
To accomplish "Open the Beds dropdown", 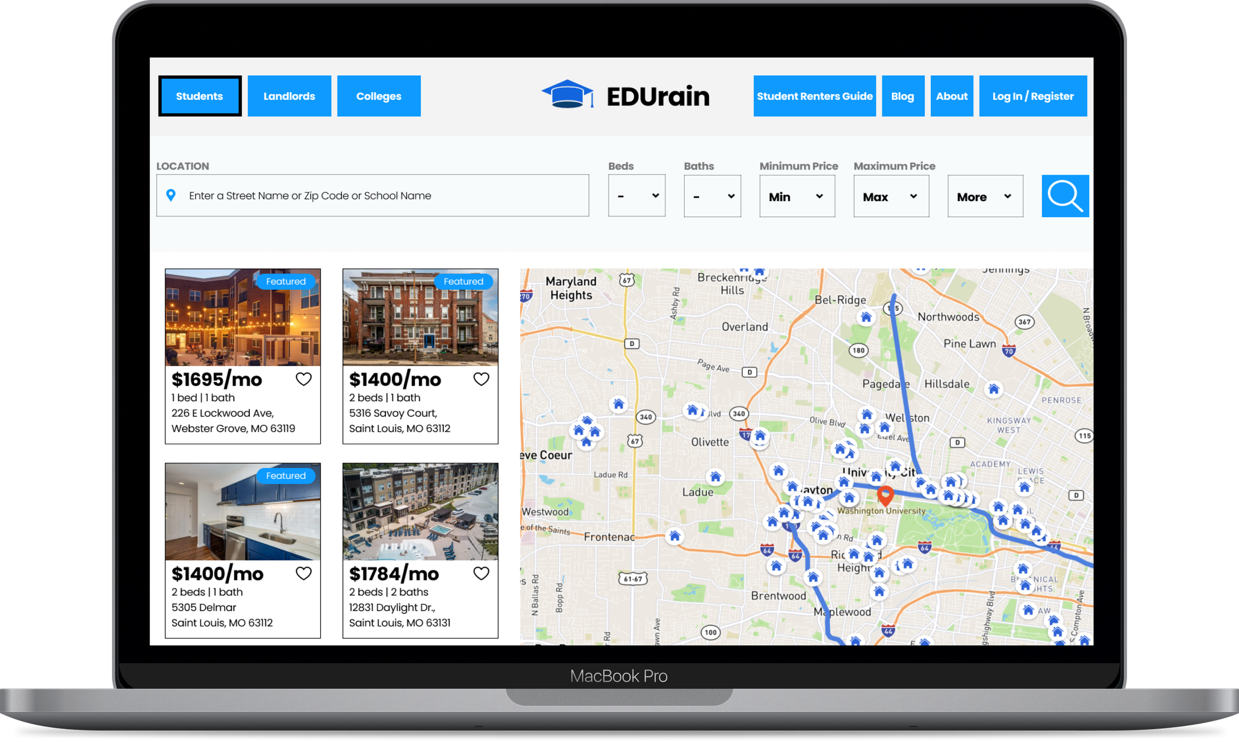I will coord(636,196).
